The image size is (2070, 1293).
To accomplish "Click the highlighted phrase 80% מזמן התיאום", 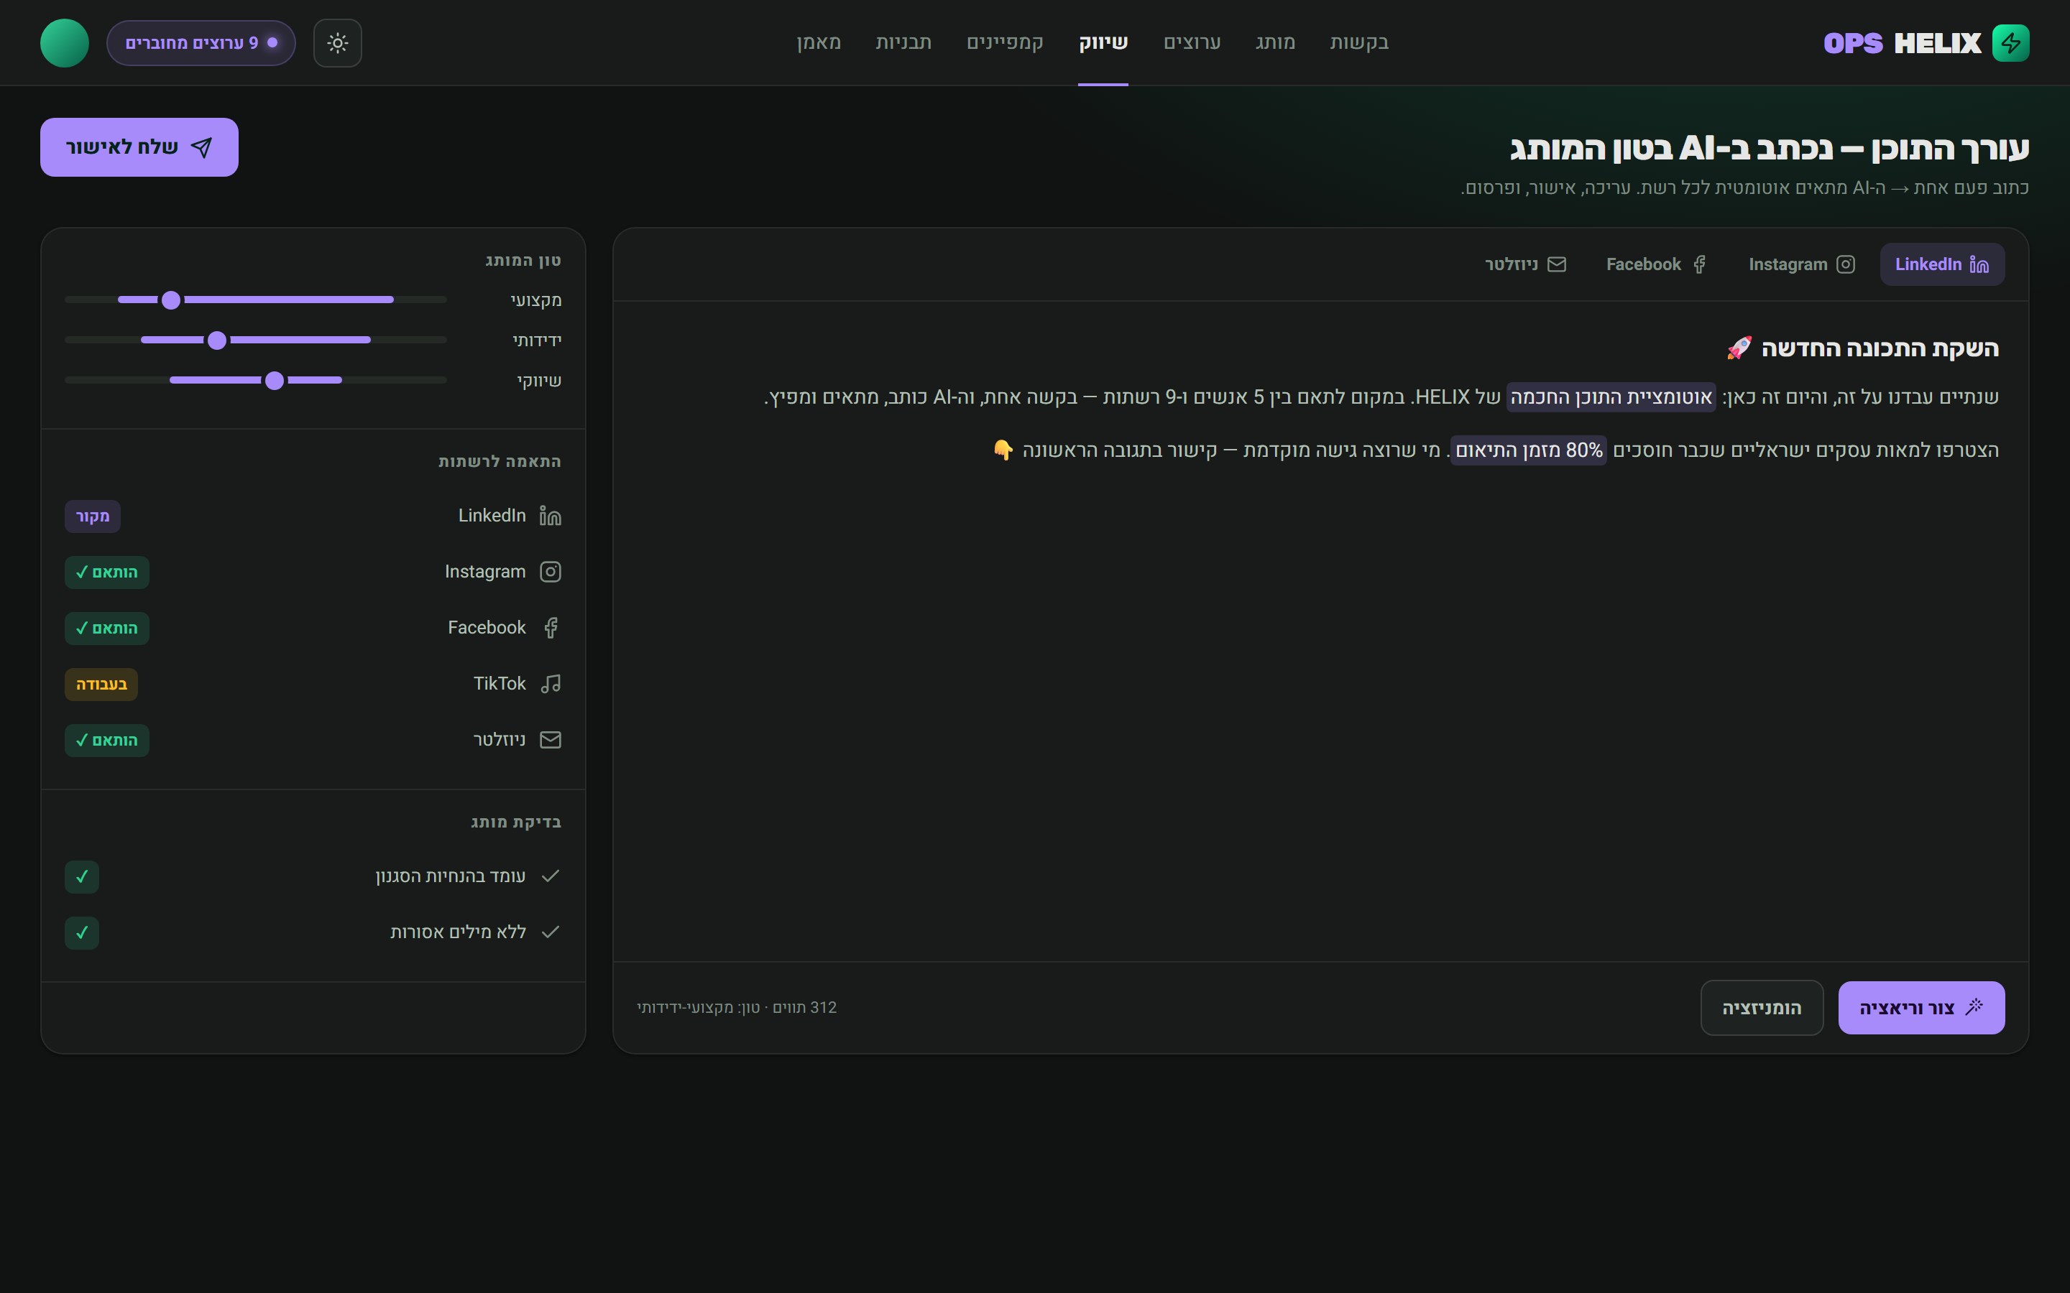I will tap(1529, 450).
